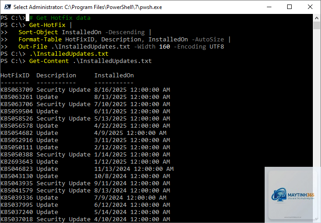This screenshot has height=223, width=321.
Task: Click the Description column header
Action: point(56,76)
